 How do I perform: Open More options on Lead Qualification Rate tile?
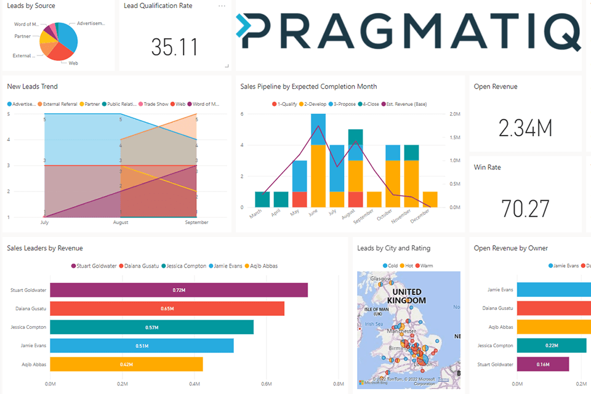pyautogui.click(x=222, y=6)
